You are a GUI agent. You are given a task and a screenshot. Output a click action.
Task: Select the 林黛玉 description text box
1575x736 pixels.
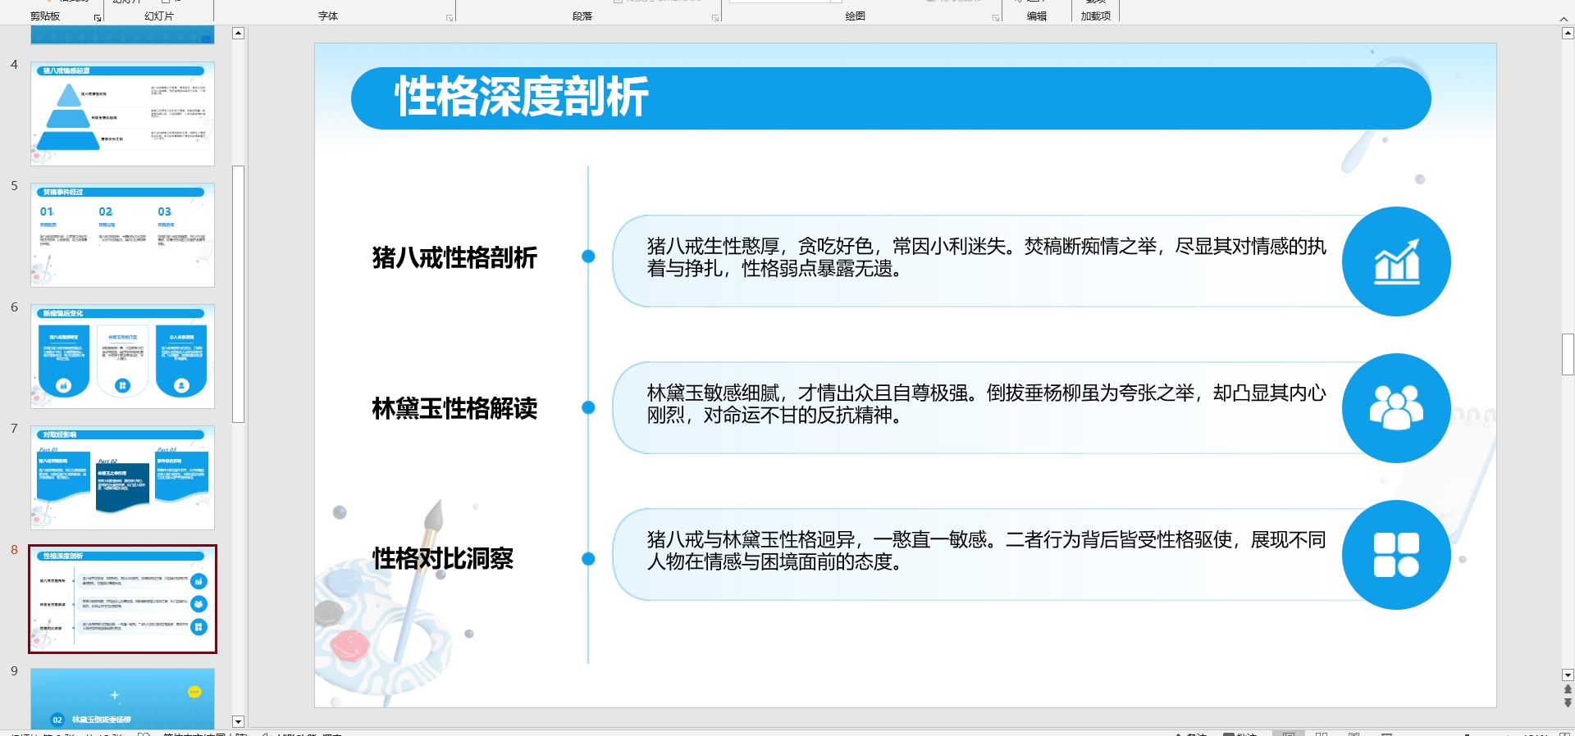coord(976,405)
